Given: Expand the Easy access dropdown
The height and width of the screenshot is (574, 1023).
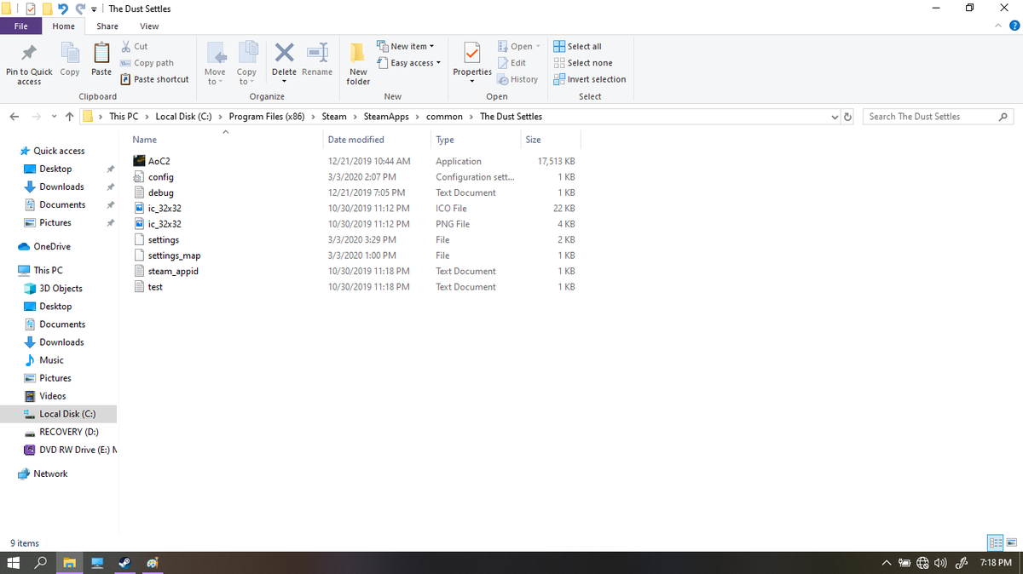Looking at the screenshot, I should (409, 63).
